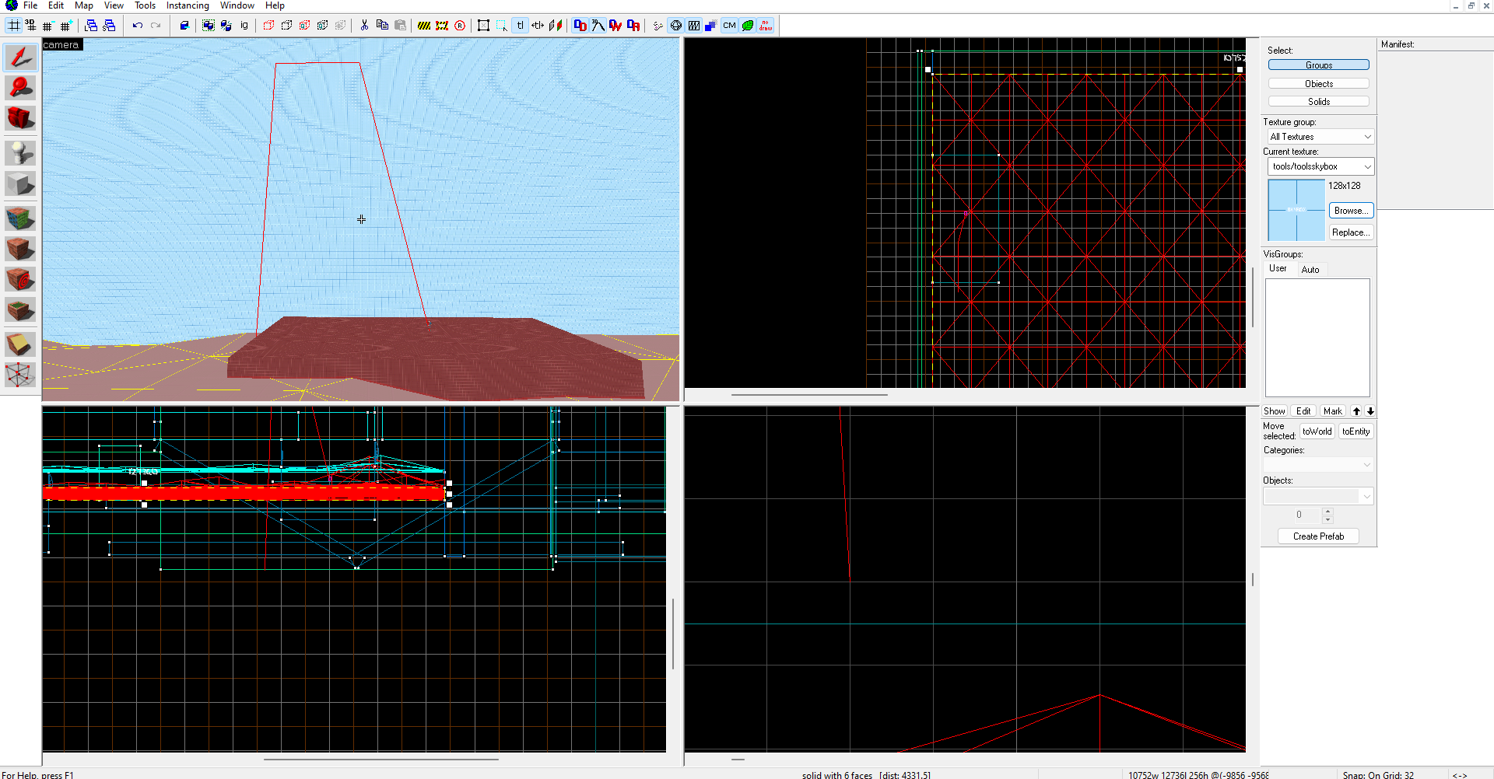This screenshot has height=779, width=1494.
Task: Click the Hide Selected Objects icon
Action: [x=268, y=26]
